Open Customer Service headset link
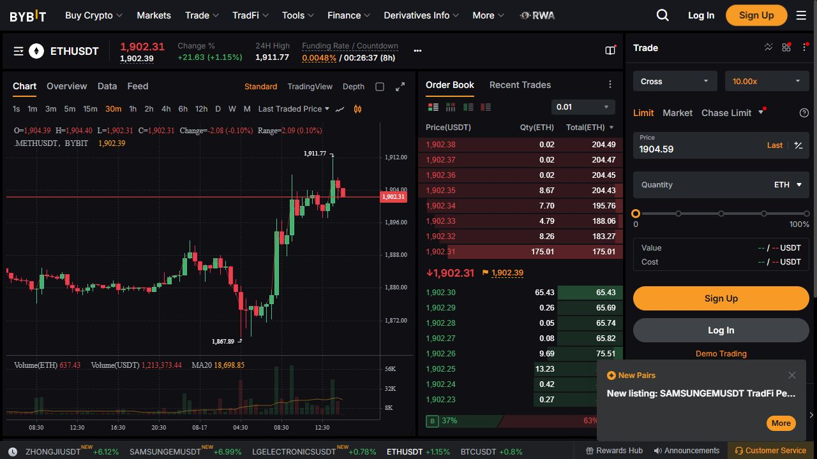The width and height of the screenshot is (817, 459). coord(770,450)
